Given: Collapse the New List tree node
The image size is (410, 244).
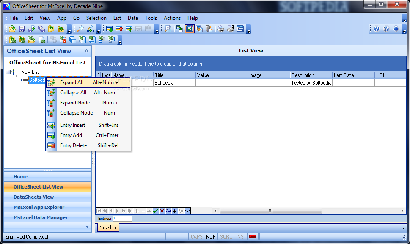Looking at the screenshot, I should (8, 72).
